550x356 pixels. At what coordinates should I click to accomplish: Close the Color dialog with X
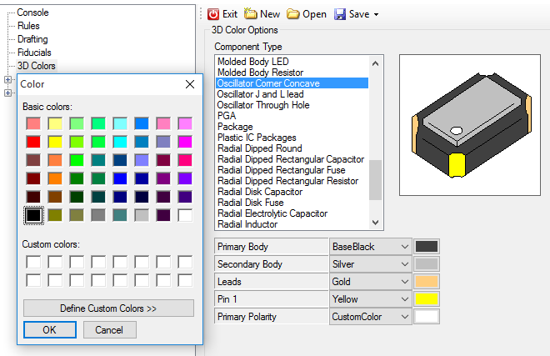189,84
